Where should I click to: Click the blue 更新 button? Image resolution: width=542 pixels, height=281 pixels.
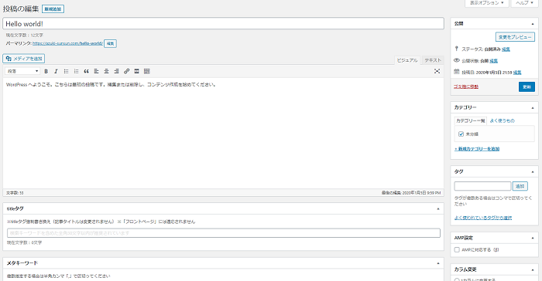pos(527,87)
